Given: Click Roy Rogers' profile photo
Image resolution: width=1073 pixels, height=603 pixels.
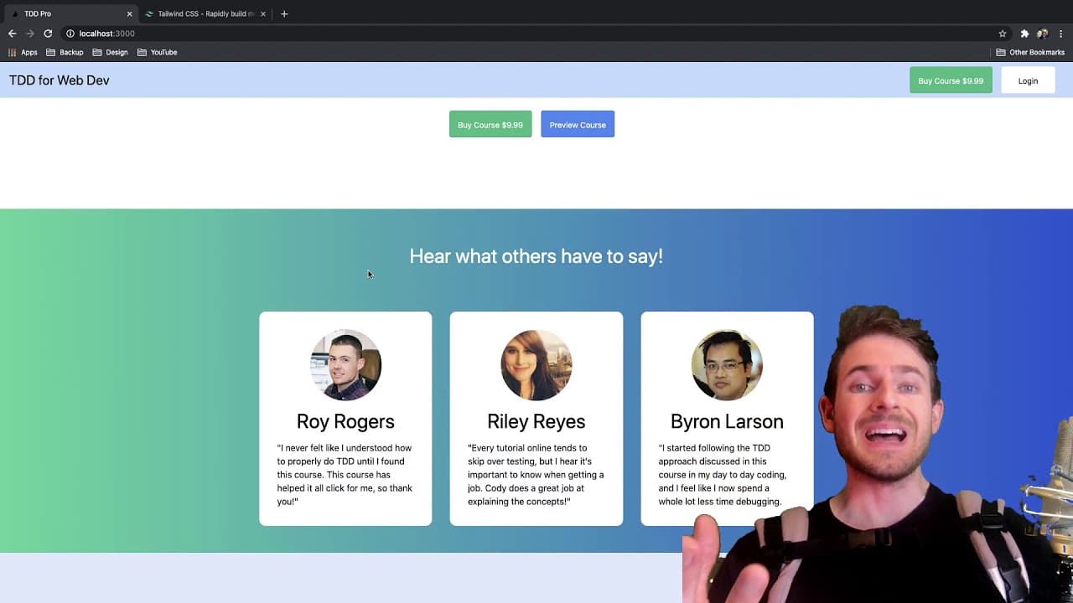Looking at the screenshot, I should 345,365.
